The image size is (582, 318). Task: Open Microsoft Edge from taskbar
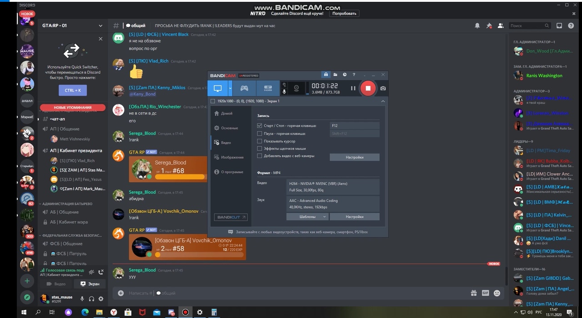(85, 312)
